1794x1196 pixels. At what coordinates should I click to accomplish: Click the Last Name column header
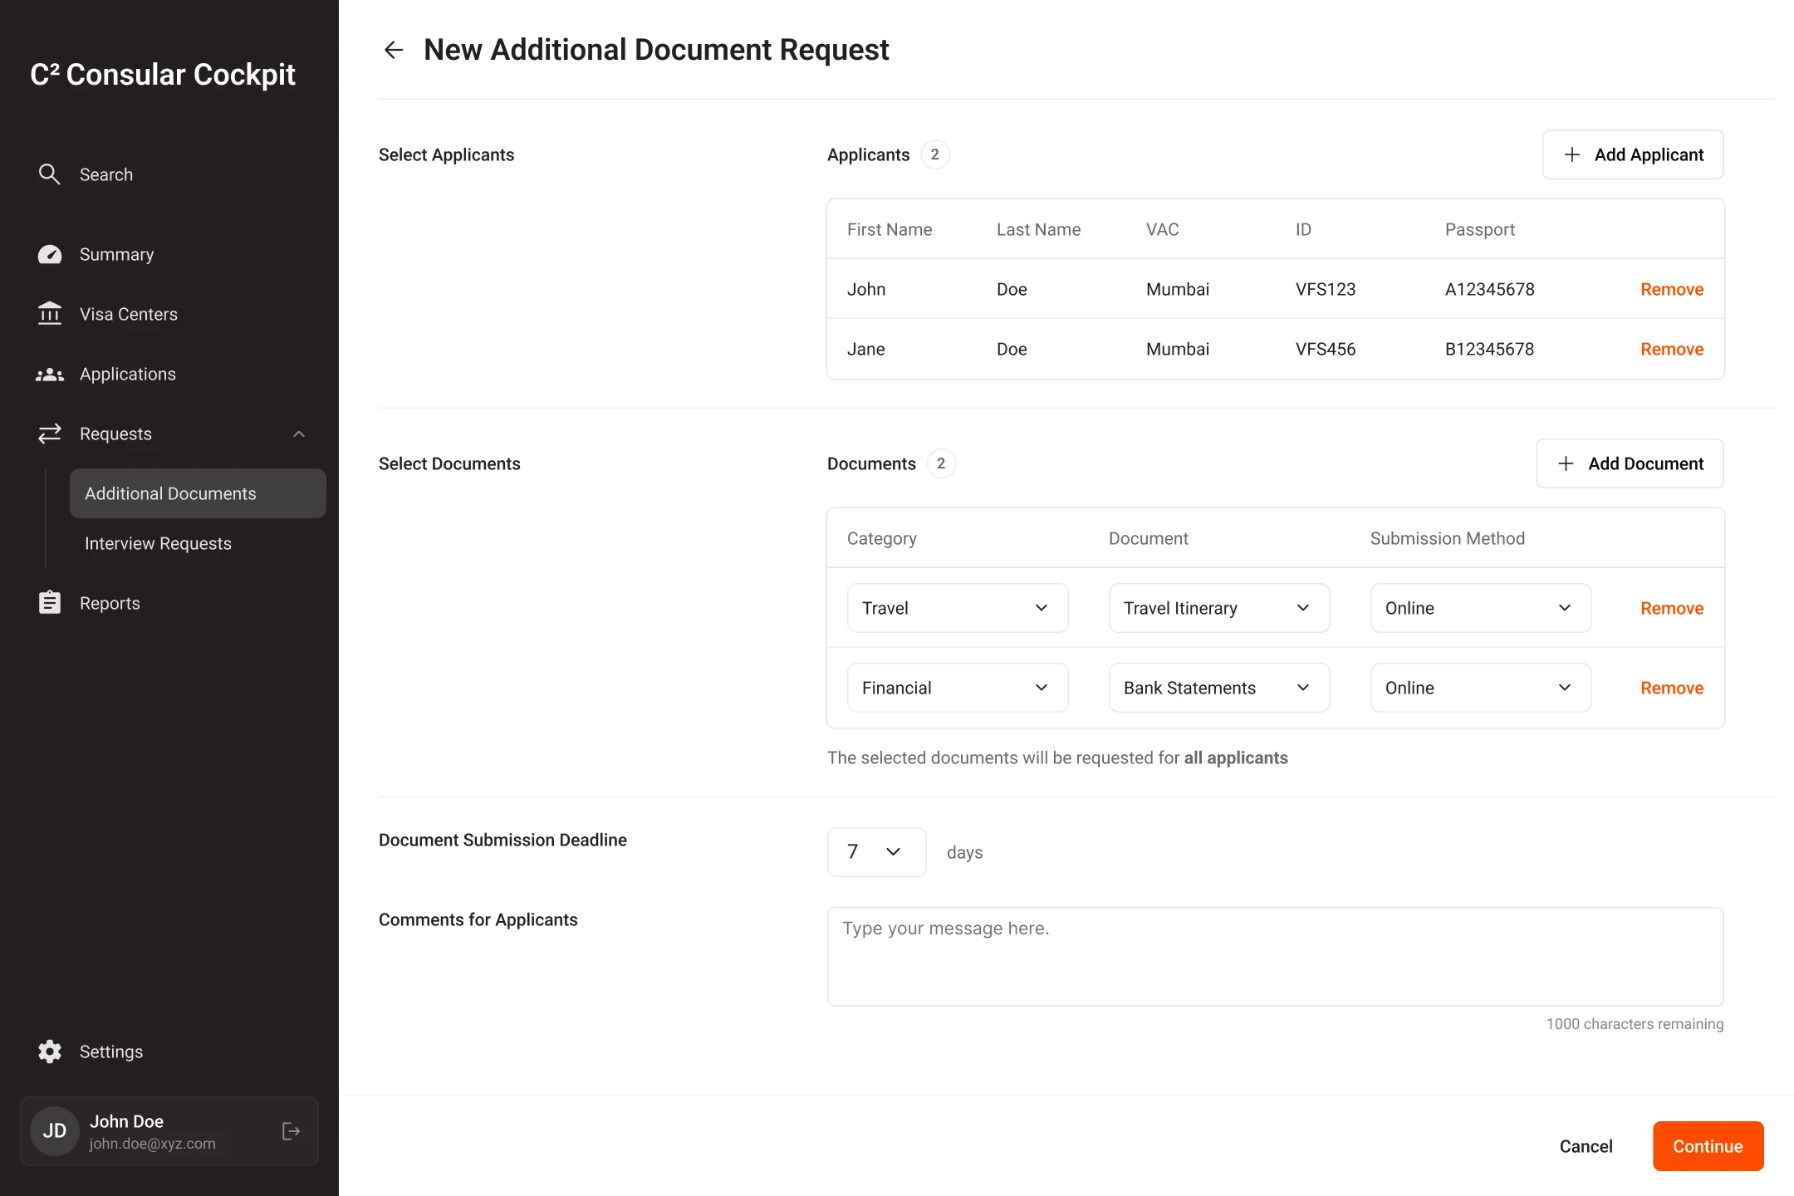tap(1039, 229)
